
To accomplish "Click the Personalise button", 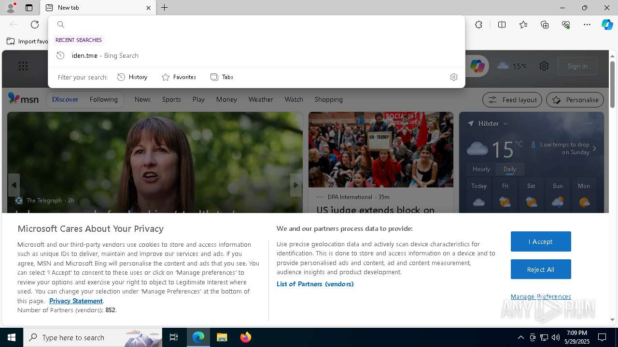I will (575, 100).
